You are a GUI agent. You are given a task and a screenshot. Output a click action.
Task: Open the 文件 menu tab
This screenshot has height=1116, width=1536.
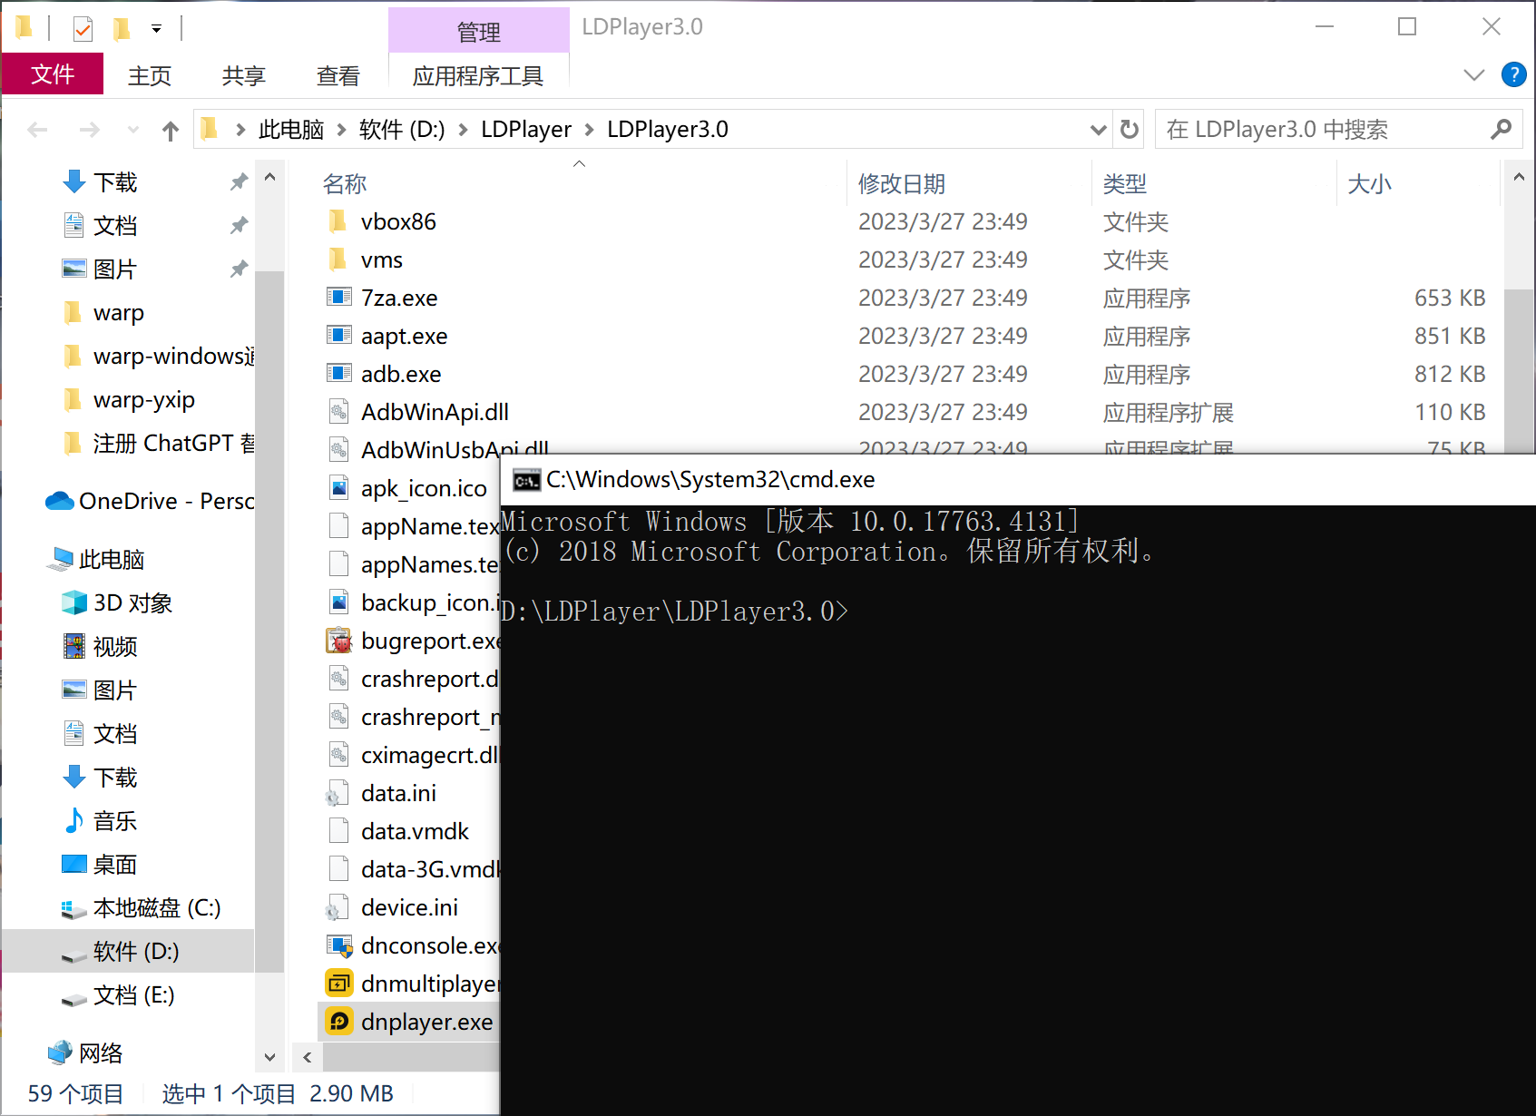(x=53, y=74)
